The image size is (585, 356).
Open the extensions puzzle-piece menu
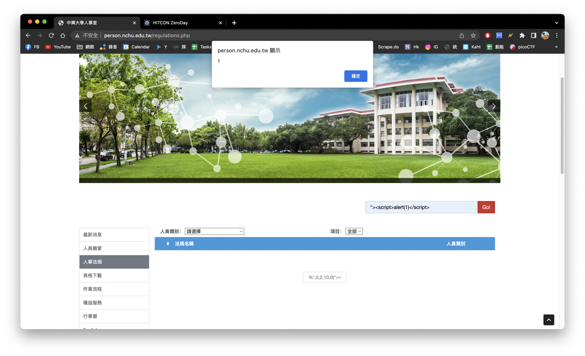(x=522, y=35)
